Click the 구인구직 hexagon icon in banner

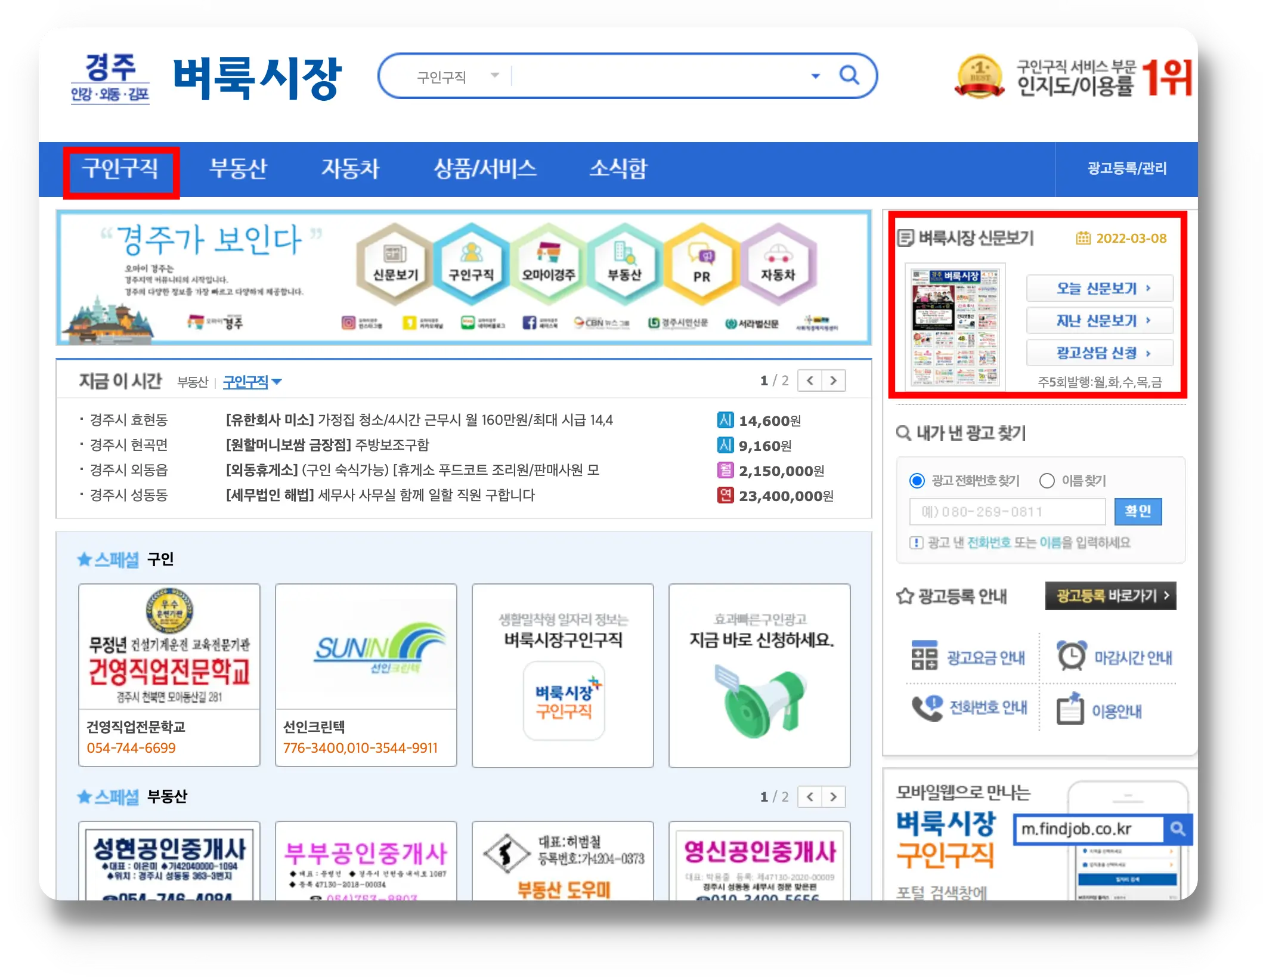click(471, 264)
